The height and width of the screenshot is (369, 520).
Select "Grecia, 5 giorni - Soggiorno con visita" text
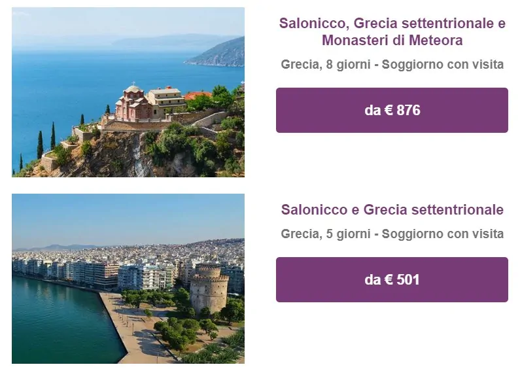pyautogui.click(x=392, y=234)
